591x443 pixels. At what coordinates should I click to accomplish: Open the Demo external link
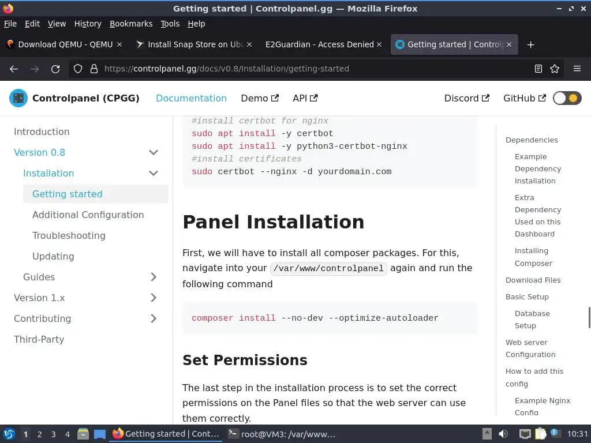click(260, 98)
